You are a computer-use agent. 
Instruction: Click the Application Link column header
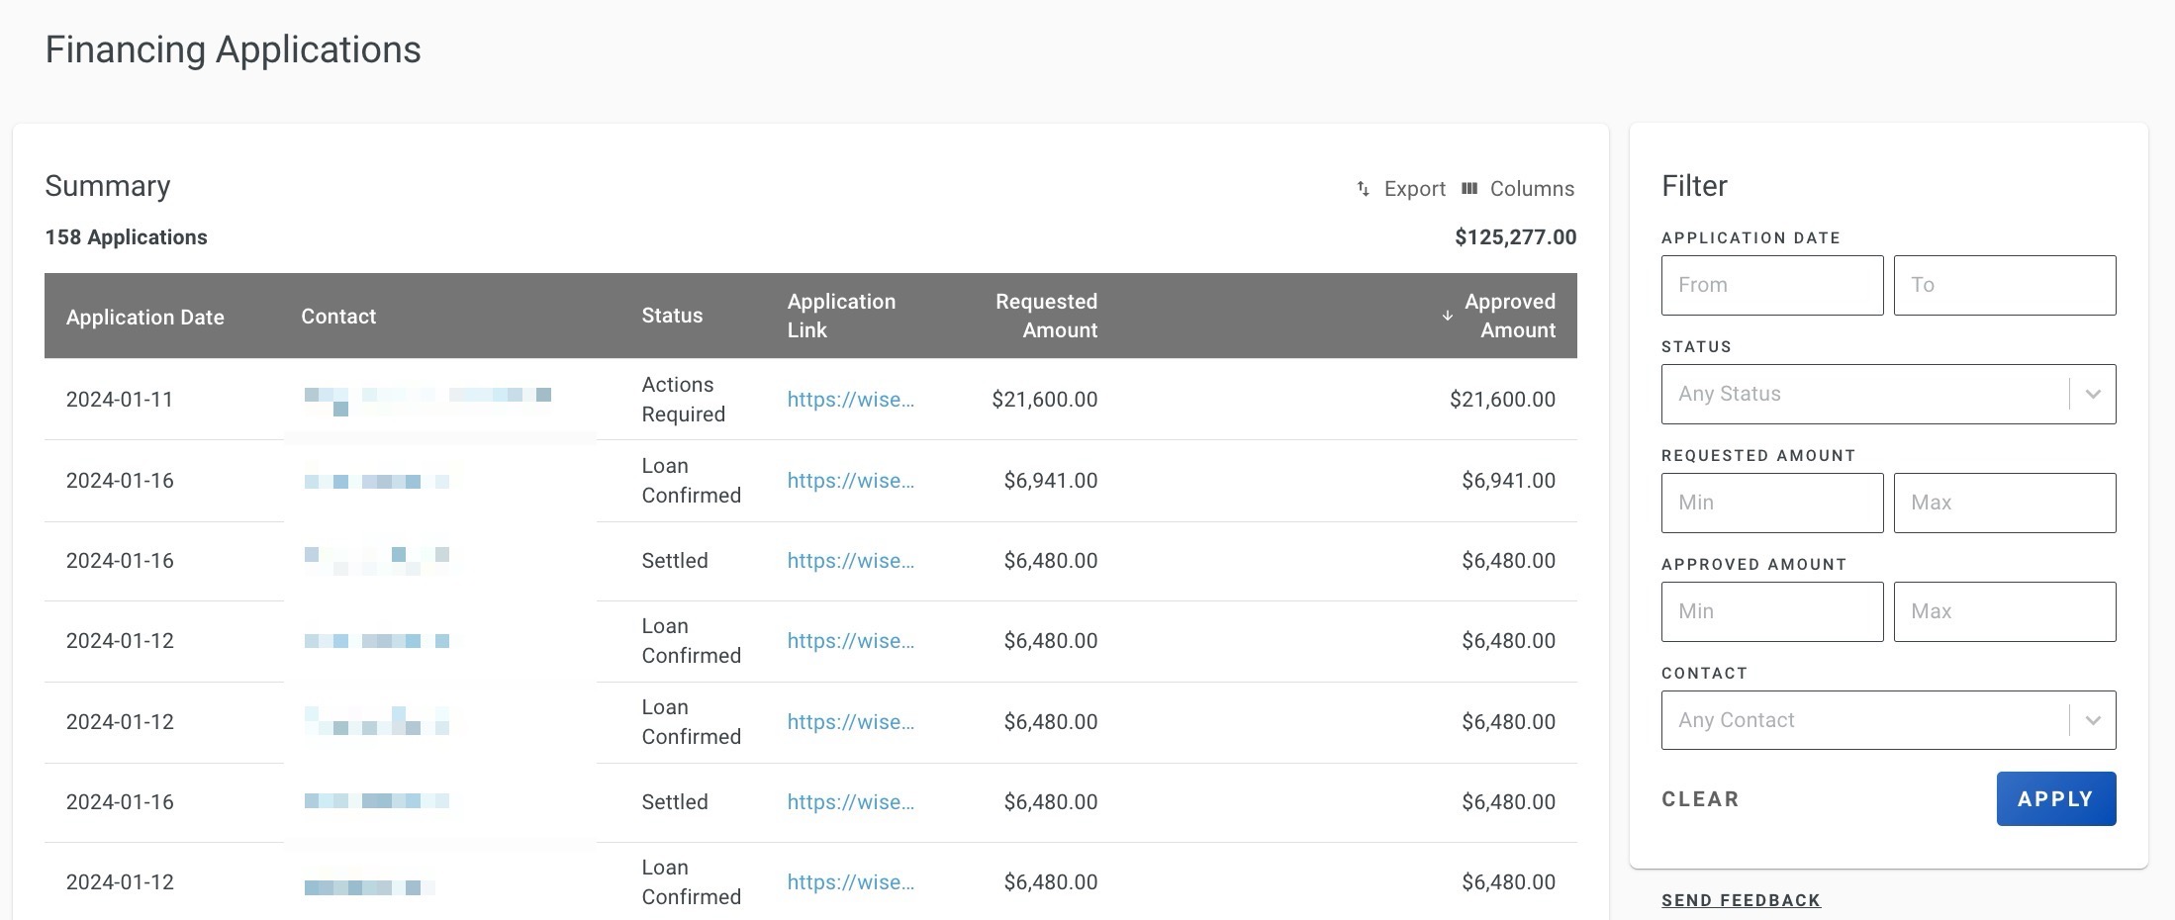pos(841,316)
